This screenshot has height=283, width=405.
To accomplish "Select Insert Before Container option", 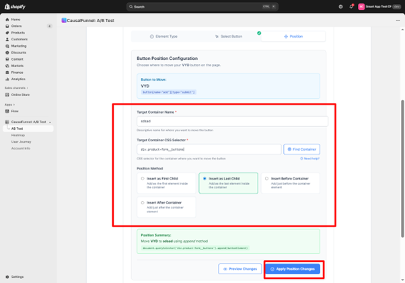I will [x=266, y=178].
